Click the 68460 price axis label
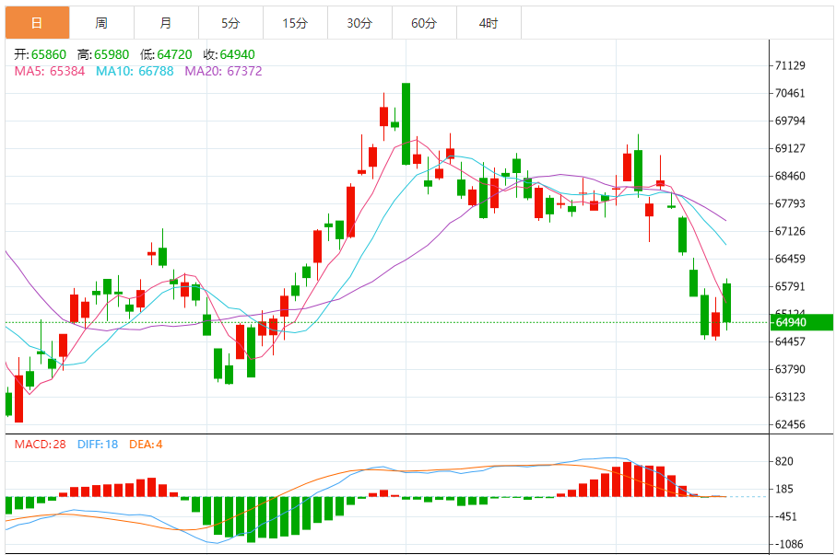The width and height of the screenshot is (836, 555). click(790, 176)
